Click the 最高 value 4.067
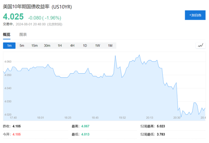The image size is (209, 143). (x=85, y=126)
